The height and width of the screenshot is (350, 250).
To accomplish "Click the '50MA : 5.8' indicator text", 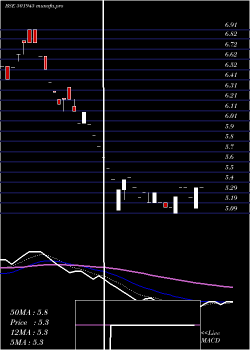I will click(29, 312).
